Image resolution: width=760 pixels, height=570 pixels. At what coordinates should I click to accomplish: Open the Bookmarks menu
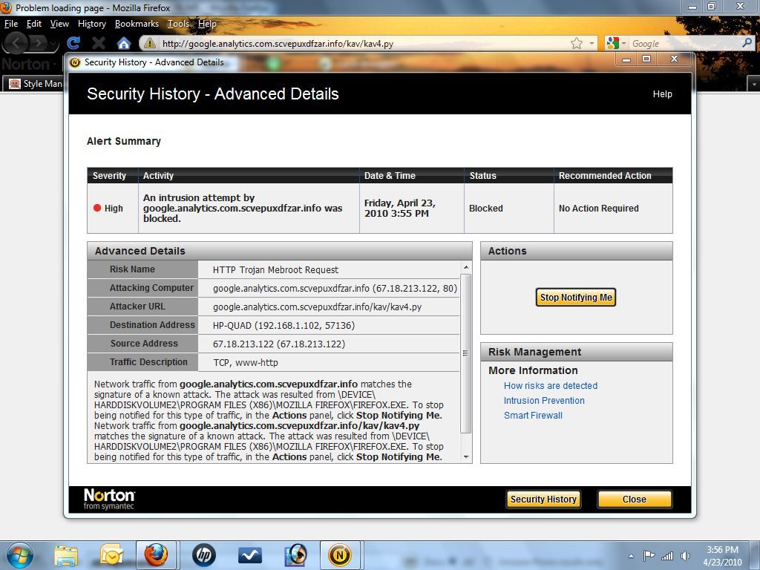pos(137,24)
